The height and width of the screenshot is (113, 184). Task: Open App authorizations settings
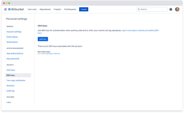[15, 54]
